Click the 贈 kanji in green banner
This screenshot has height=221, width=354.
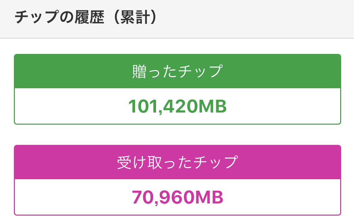[x=138, y=71]
